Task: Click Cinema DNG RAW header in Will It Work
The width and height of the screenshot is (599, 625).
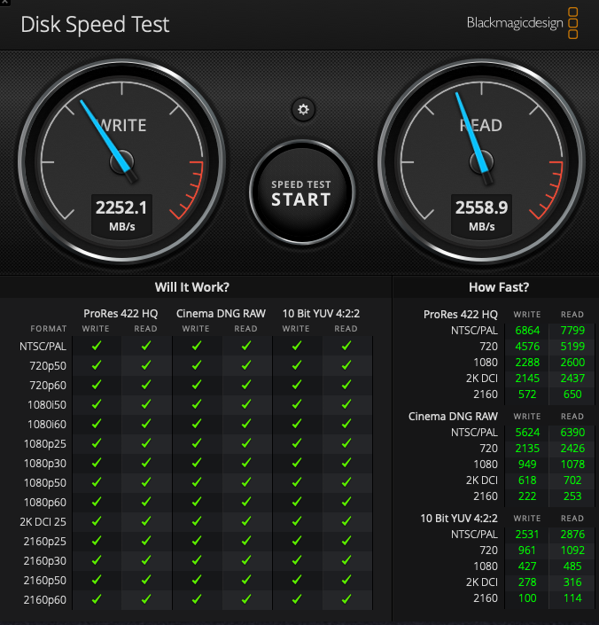Action: [x=221, y=314]
